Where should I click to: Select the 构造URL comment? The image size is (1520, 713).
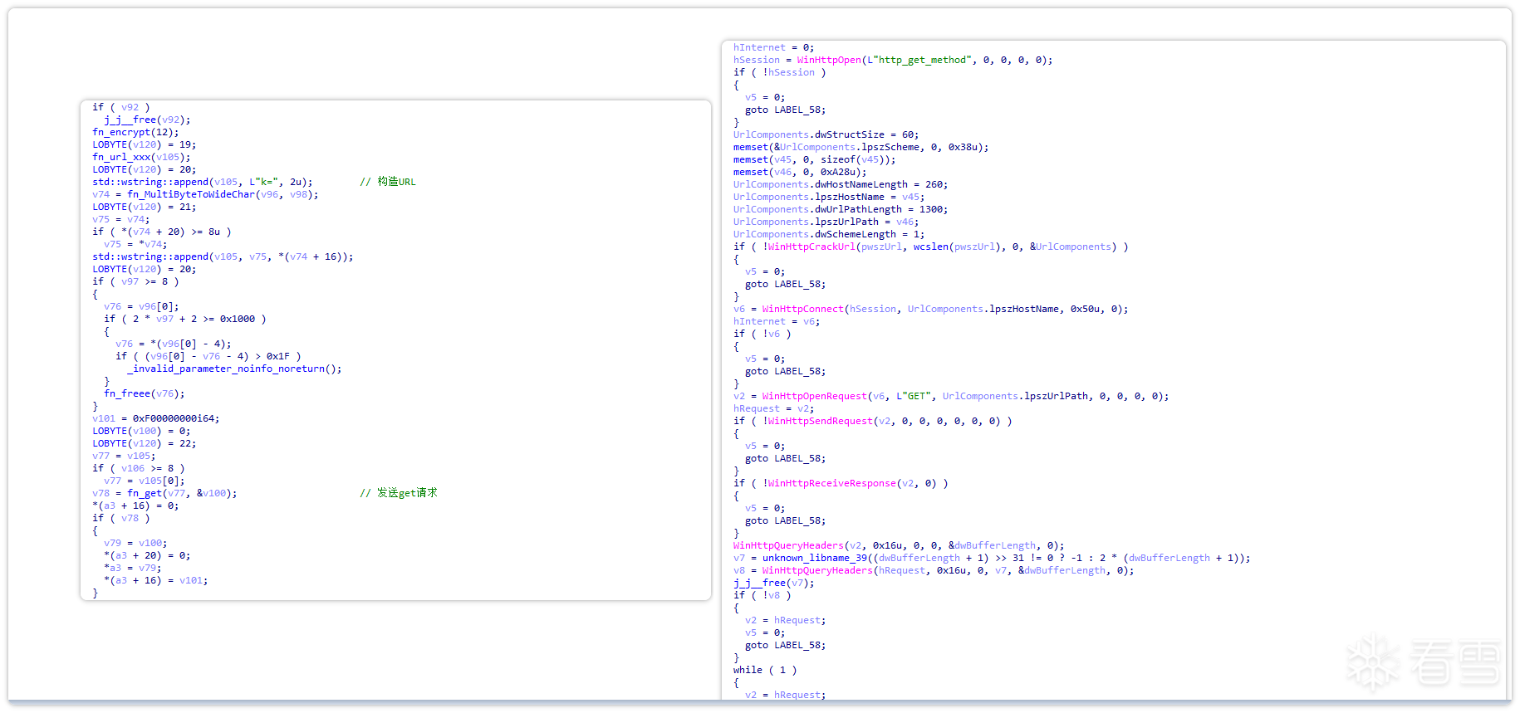click(388, 182)
